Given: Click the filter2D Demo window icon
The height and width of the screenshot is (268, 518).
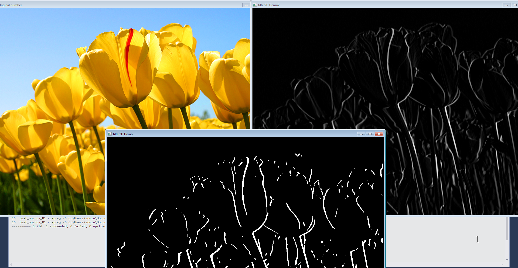Looking at the screenshot, I should click(110, 134).
